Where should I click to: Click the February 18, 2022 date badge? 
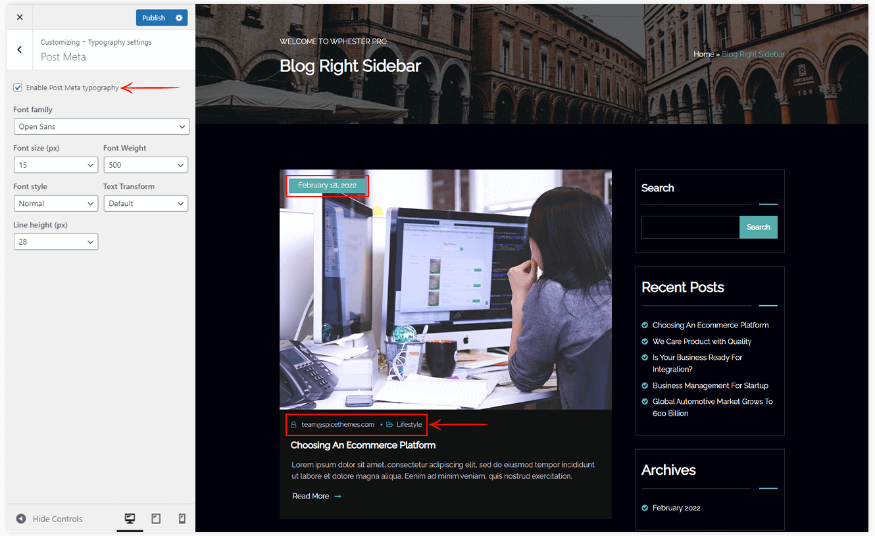point(327,185)
